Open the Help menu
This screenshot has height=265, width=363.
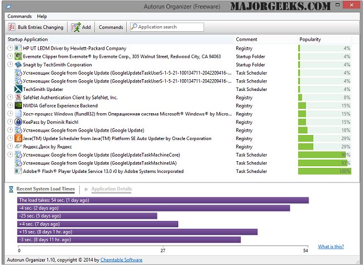[42, 16]
